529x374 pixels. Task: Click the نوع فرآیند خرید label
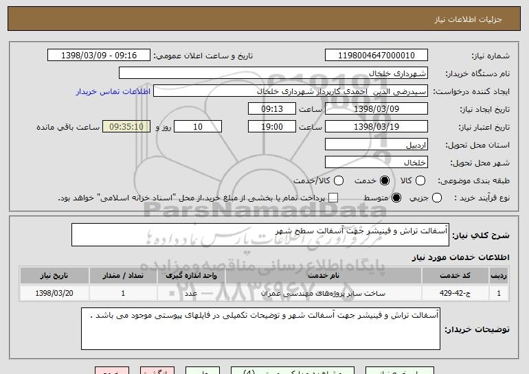[482, 198]
